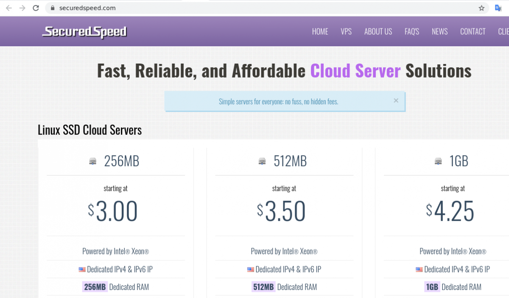
Task: Click the server icon beside 512MB
Action: click(262, 161)
